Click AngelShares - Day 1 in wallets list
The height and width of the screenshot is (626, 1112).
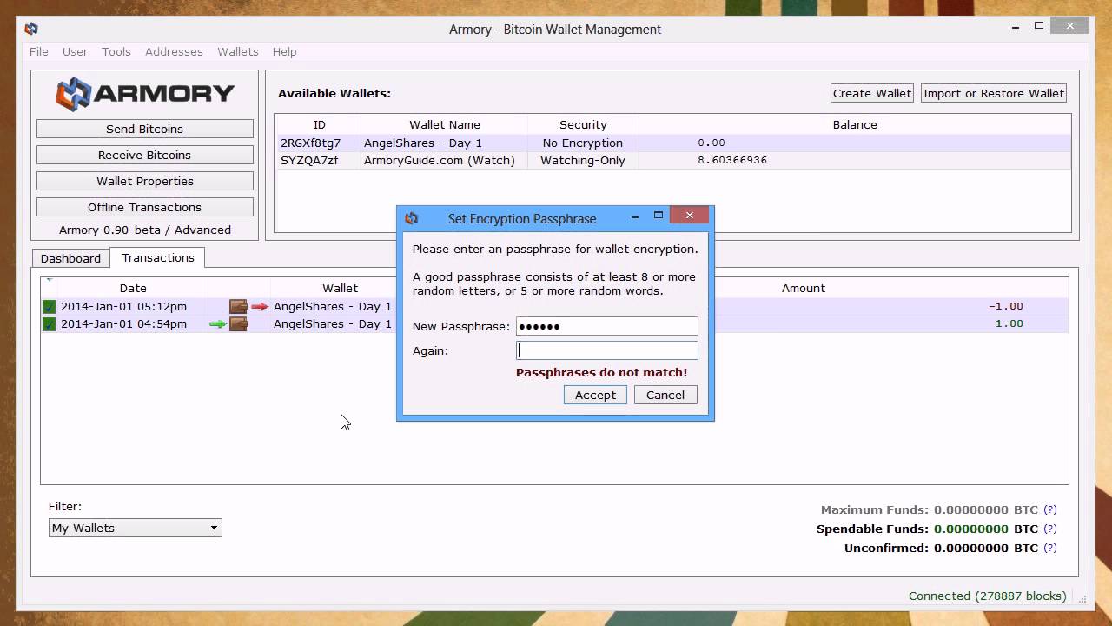(423, 143)
